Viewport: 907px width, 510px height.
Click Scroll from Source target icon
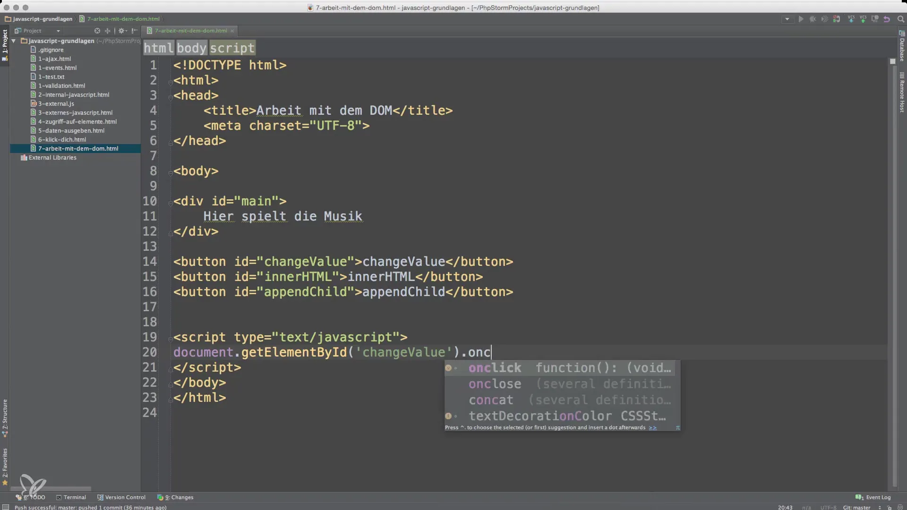97,31
